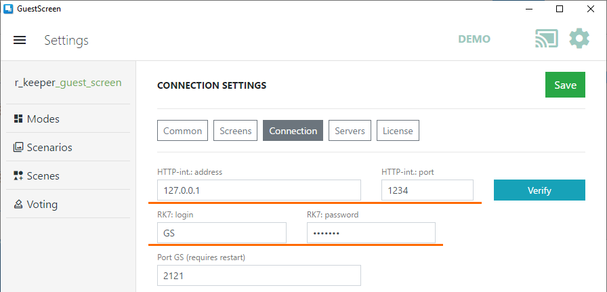Click the Scenarios gallery icon
Image resolution: width=607 pixels, height=292 pixels.
[18, 147]
